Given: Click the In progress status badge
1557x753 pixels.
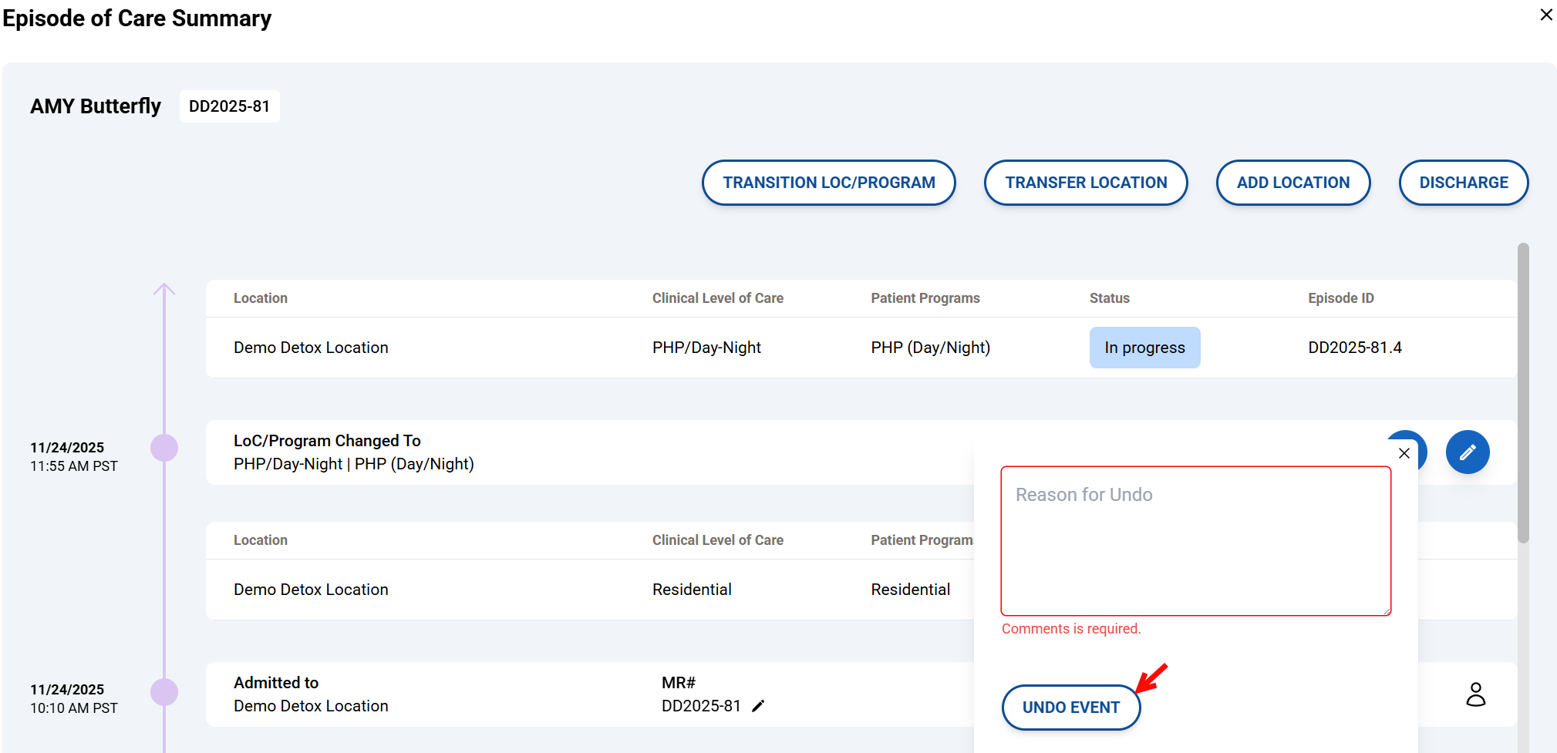Looking at the screenshot, I should pyautogui.click(x=1144, y=348).
